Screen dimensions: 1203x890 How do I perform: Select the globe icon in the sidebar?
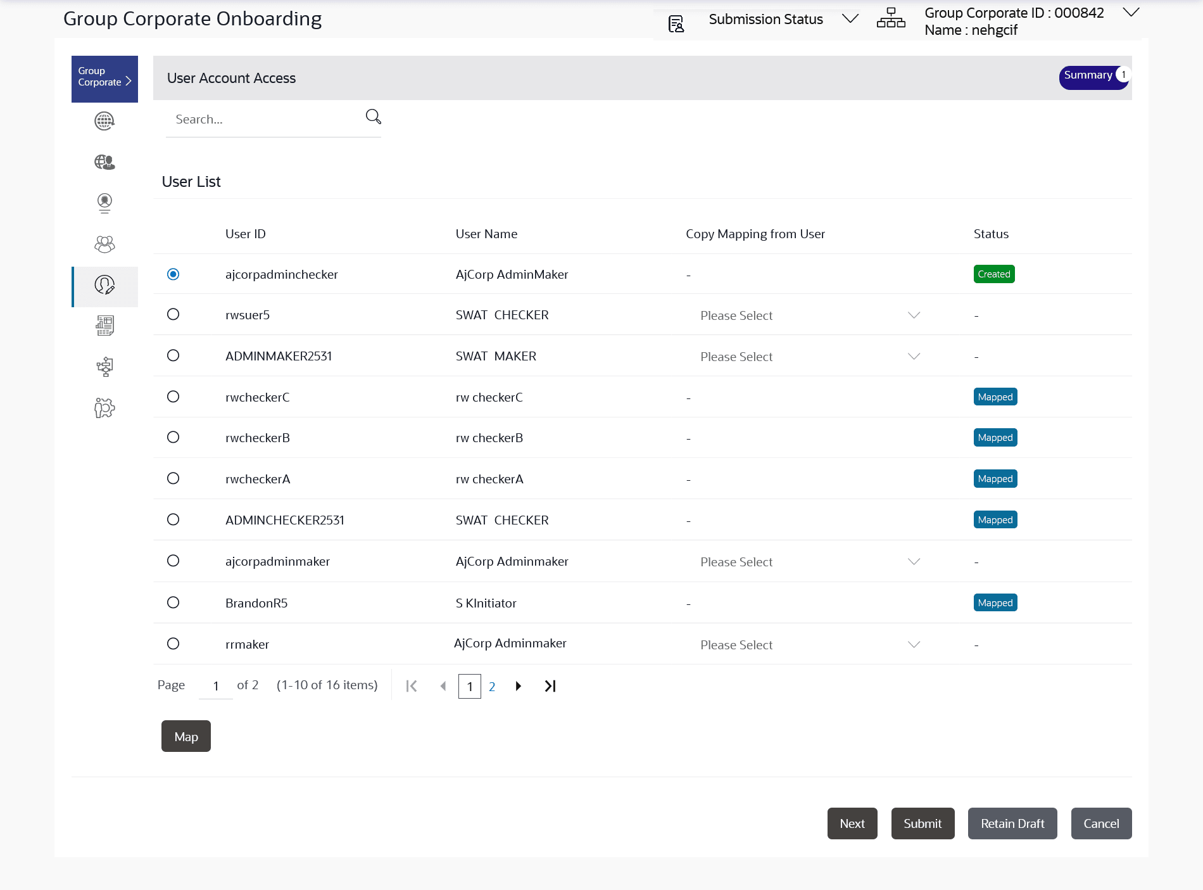(x=104, y=120)
